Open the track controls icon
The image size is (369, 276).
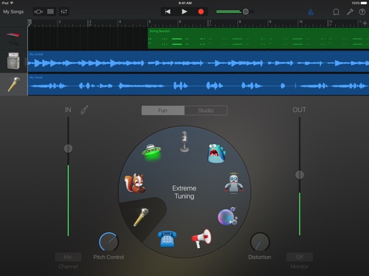tap(38, 11)
